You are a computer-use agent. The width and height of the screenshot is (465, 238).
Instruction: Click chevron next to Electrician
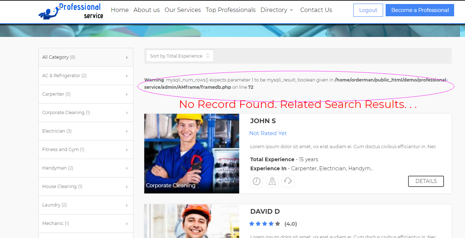(126, 131)
